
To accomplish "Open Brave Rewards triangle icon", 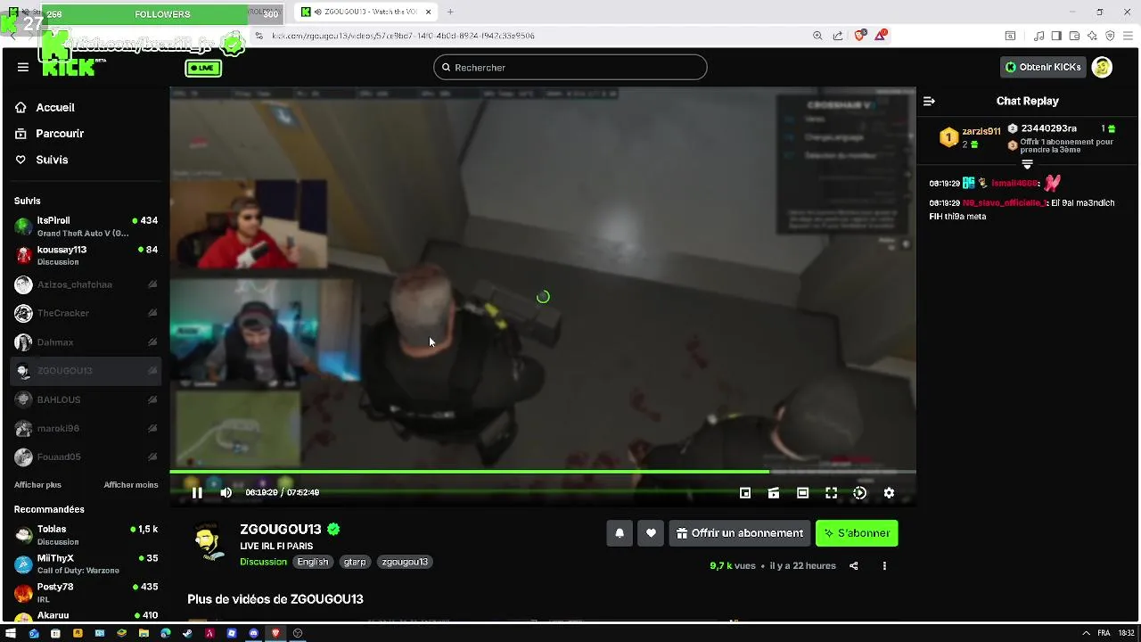I will 881,36.
